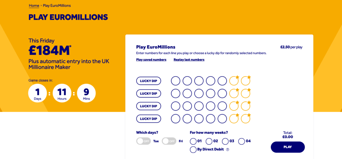This screenshot has height=159, width=342.
Task: Click the Direct Debit help question mark icon
Action: (228, 150)
